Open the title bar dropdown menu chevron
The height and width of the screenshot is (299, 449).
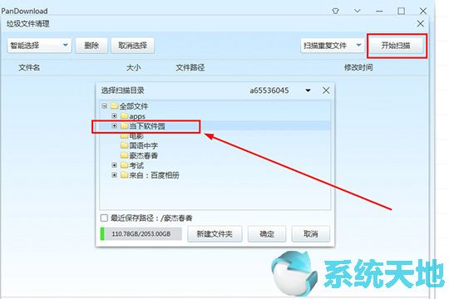pyautogui.click(x=357, y=11)
